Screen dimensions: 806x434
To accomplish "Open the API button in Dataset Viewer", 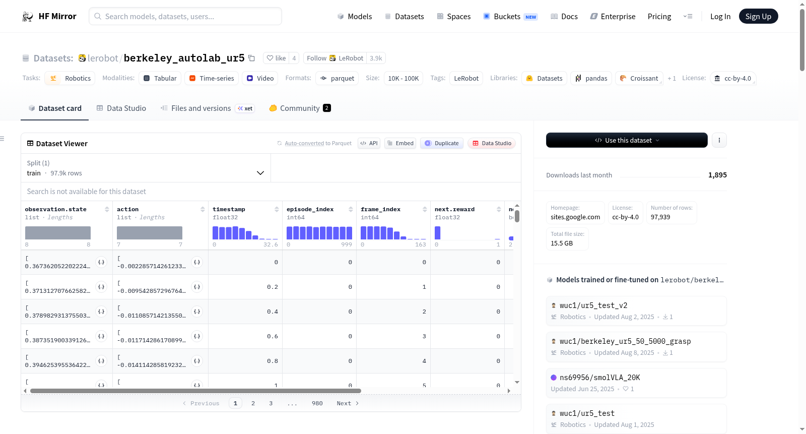I will (369, 143).
